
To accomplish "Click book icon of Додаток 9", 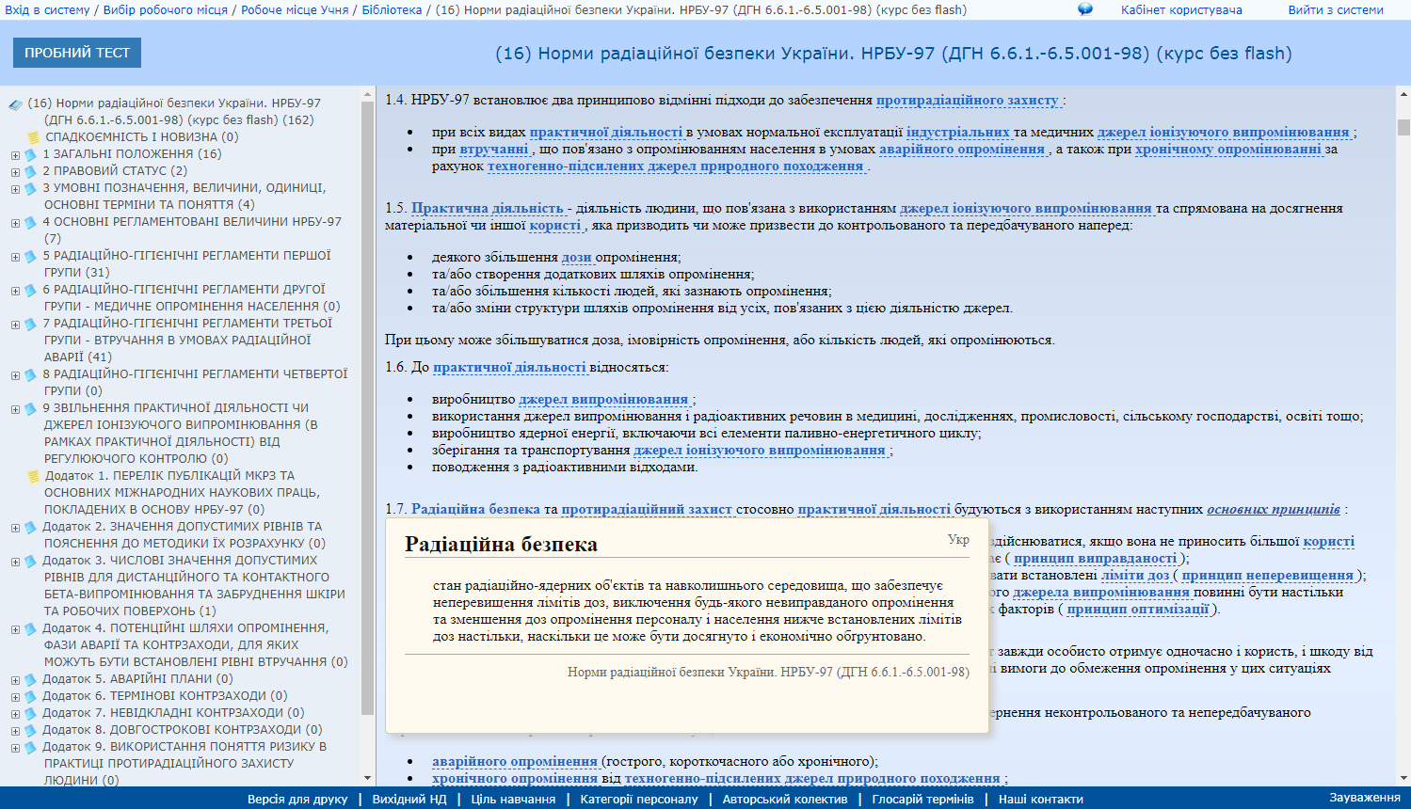I will pyautogui.click(x=30, y=747).
